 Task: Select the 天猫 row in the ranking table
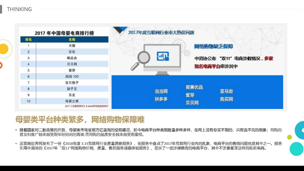click(72, 46)
